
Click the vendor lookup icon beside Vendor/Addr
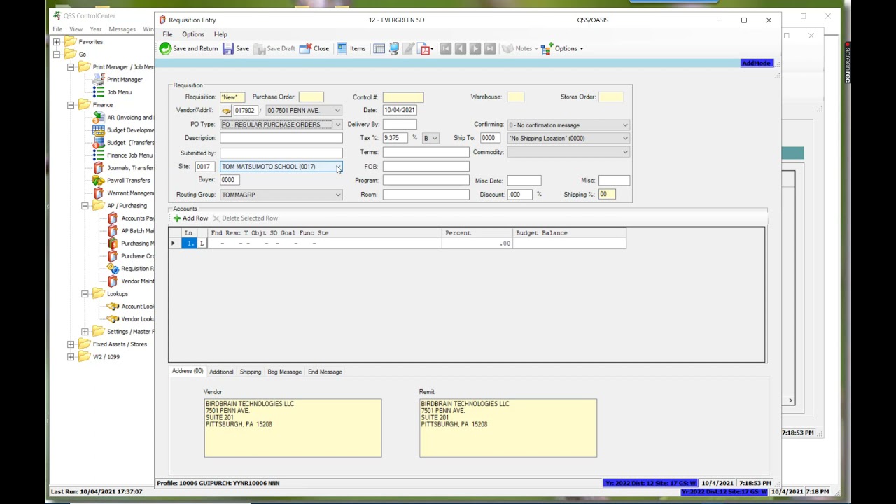tap(226, 111)
